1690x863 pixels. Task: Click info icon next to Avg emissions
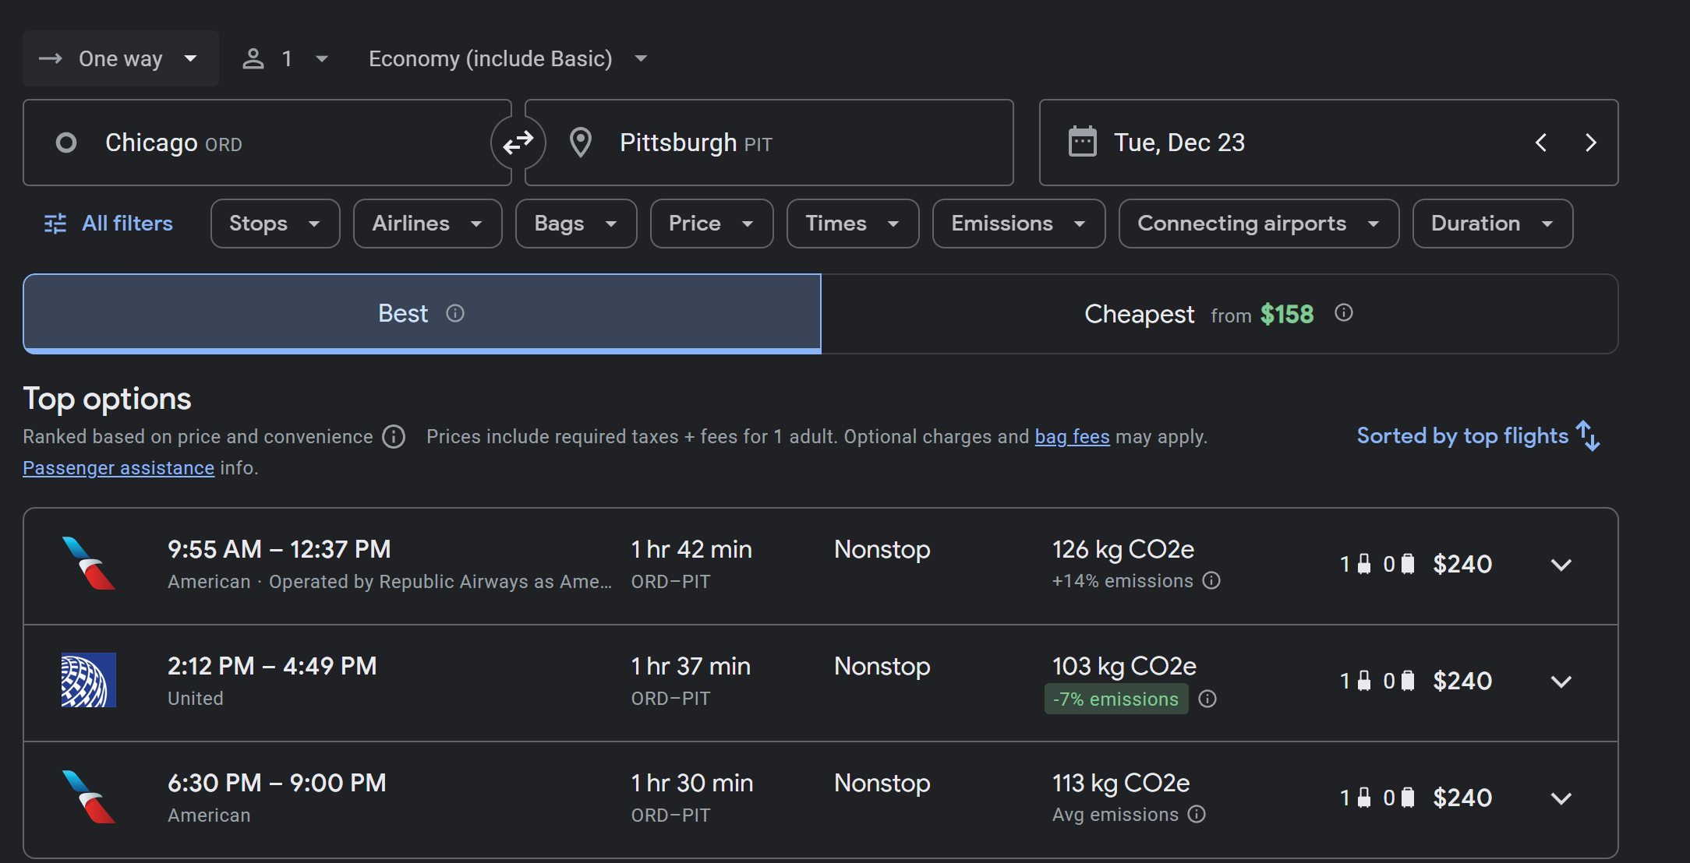(1197, 815)
